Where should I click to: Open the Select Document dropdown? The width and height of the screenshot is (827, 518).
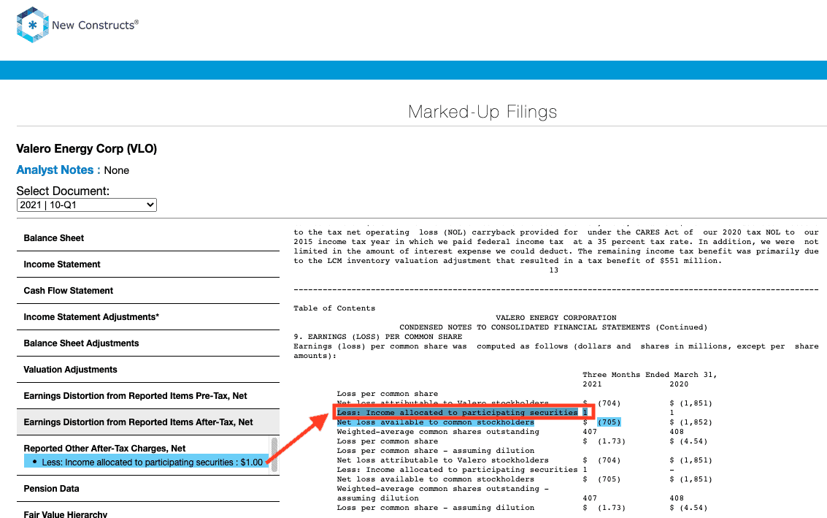click(87, 205)
